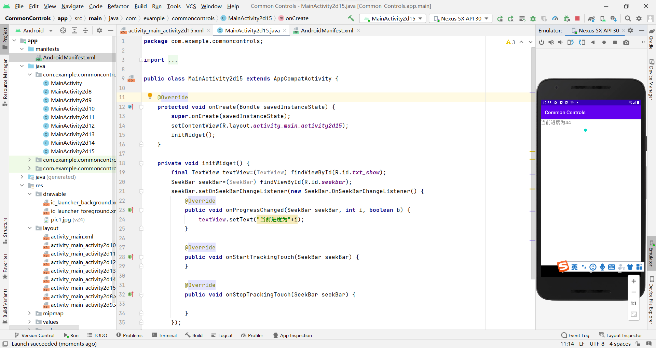656x348 pixels.
Task: Take an emulator screenshot with the camera icon
Action: click(626, 42)
